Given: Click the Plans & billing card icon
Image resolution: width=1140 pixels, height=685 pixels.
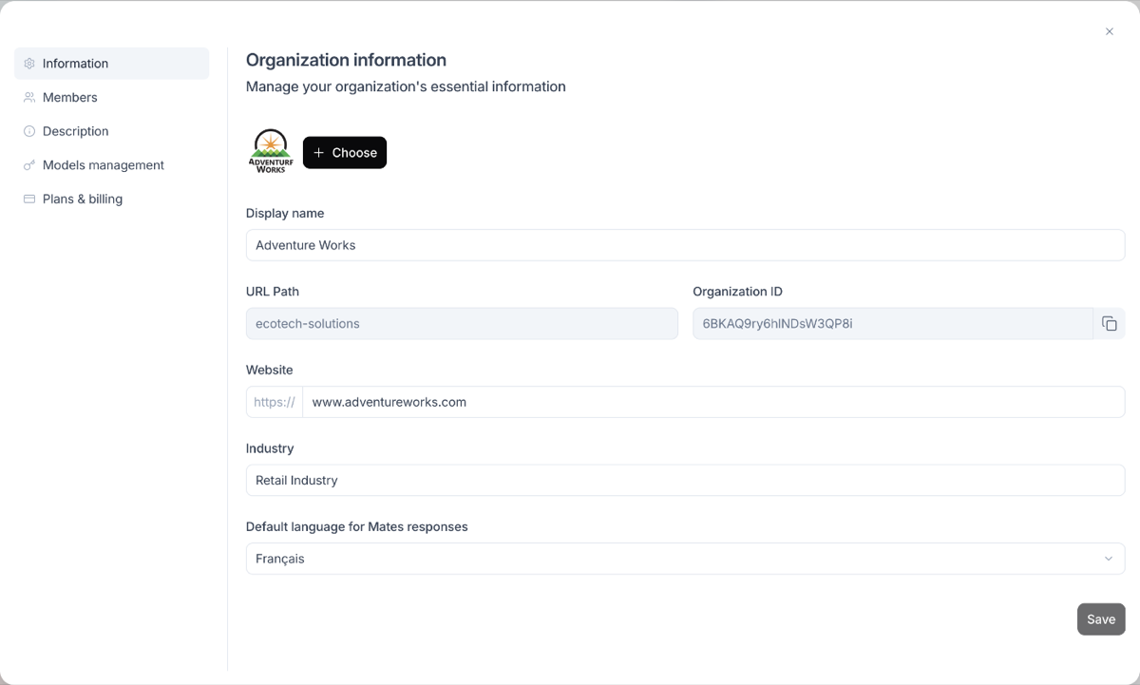Looking at the screenshot, I should [29, 200].
